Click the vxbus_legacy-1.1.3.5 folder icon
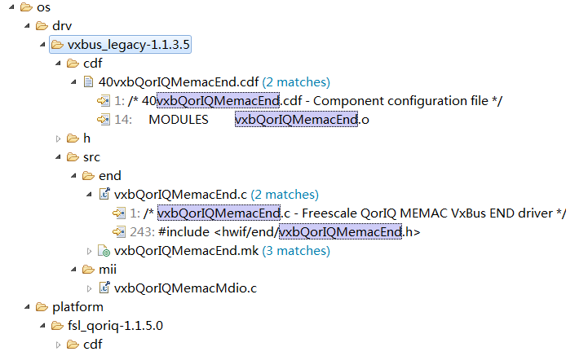Screen dimensions: 588x356 click(x=57, y=45)
